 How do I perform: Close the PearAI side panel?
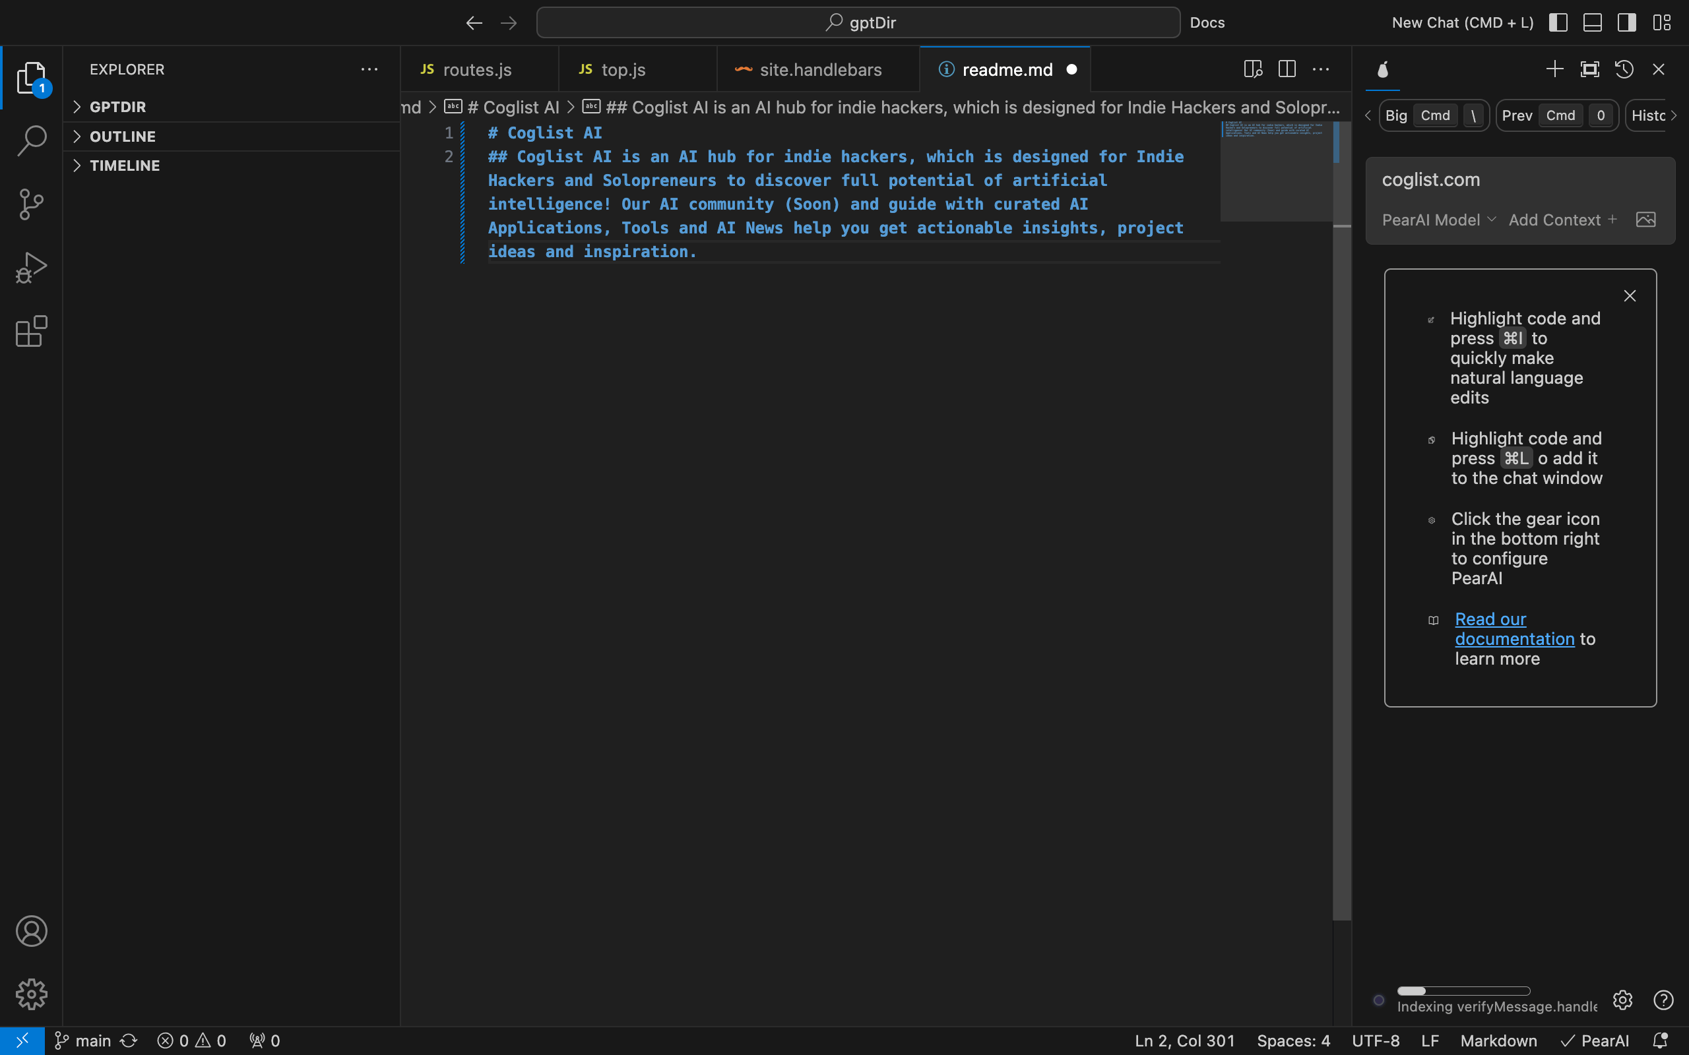coord(1658,69)
